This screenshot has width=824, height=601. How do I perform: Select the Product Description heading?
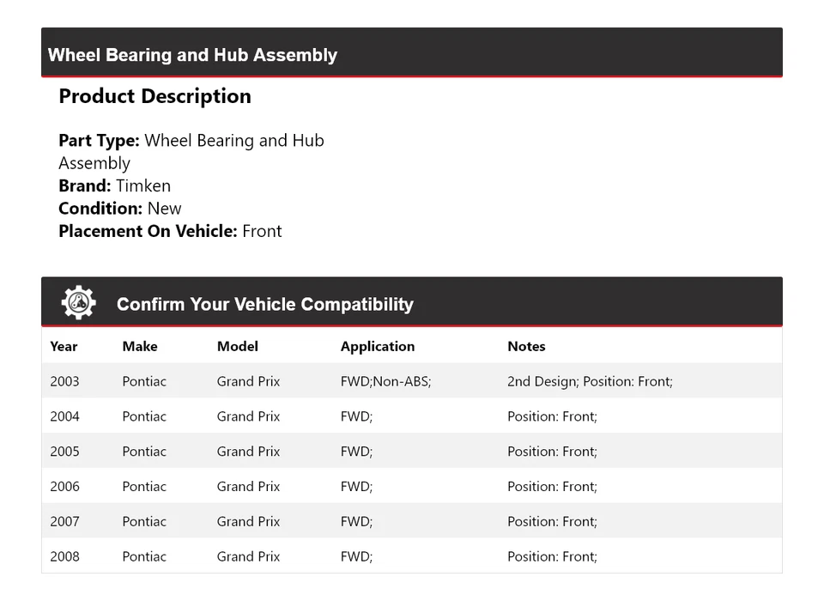(x=154, y=96)
